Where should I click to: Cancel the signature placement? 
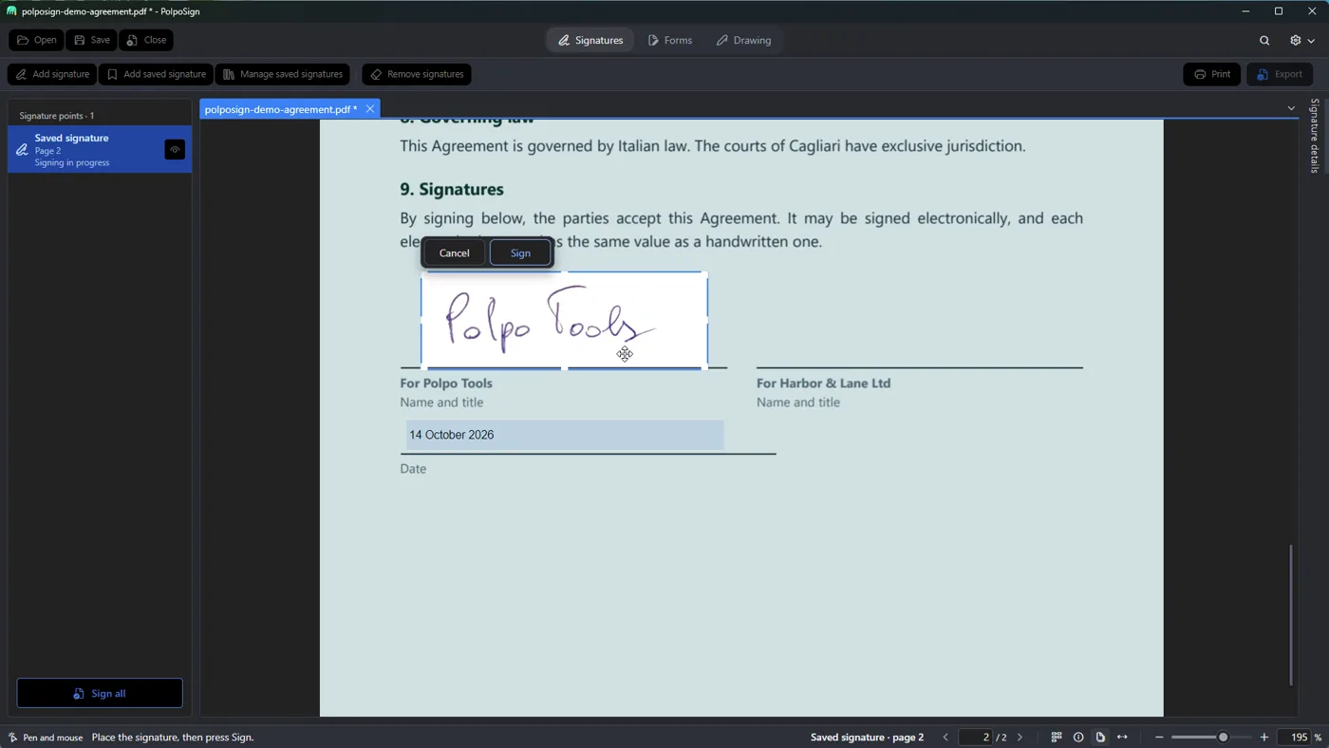pyautogui.click(x=454, y=252)
